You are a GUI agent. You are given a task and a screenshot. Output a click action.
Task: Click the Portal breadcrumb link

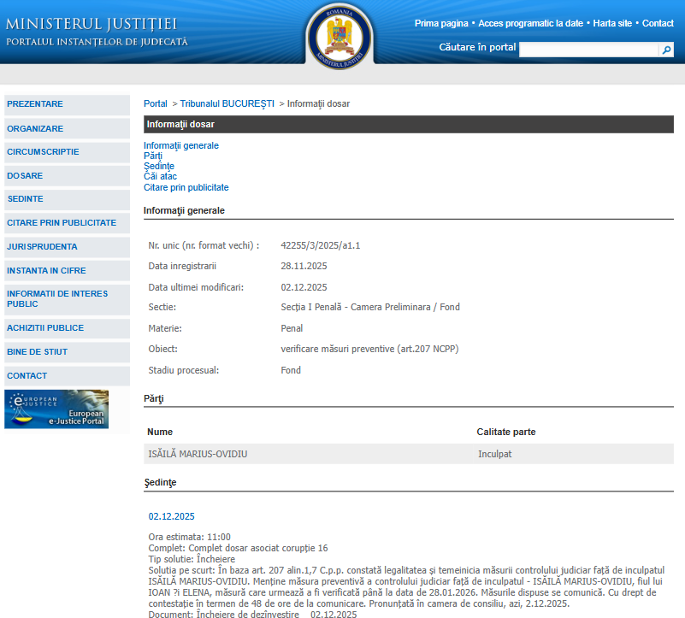(156, 103)
